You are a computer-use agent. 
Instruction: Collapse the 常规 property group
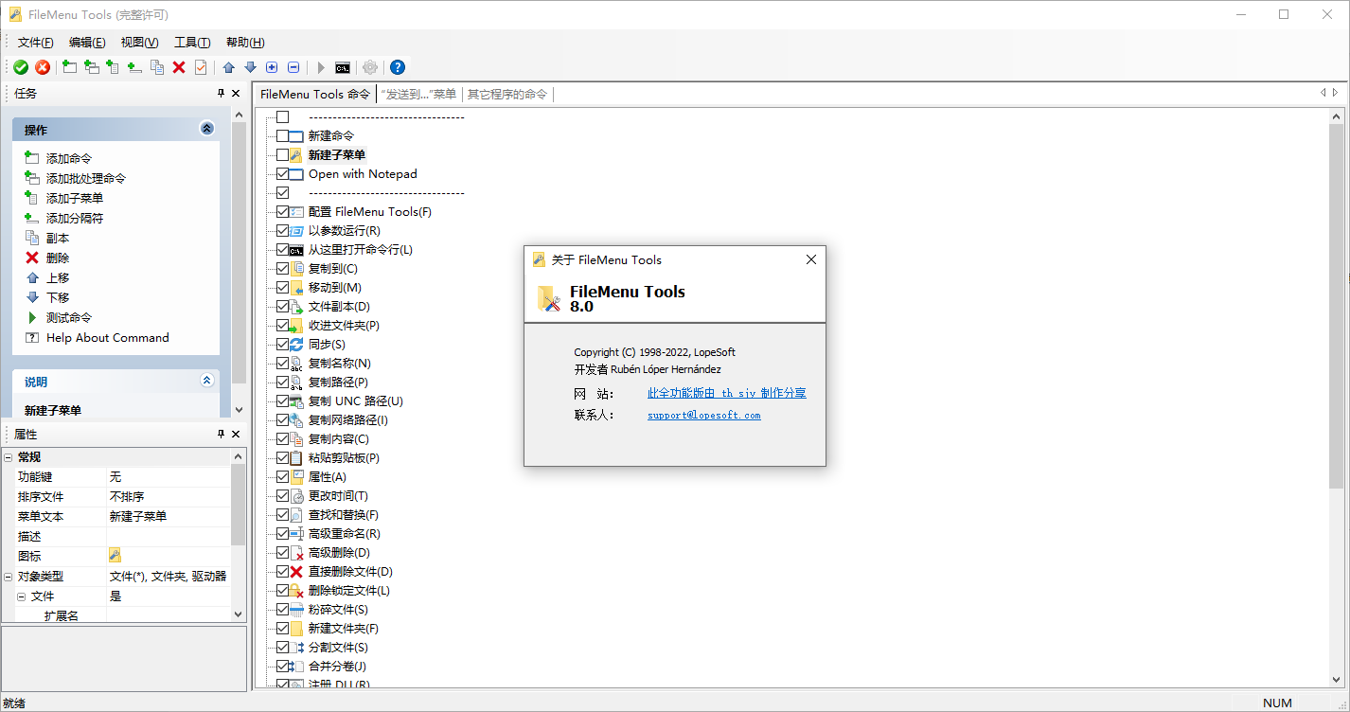tap(8, 457)
